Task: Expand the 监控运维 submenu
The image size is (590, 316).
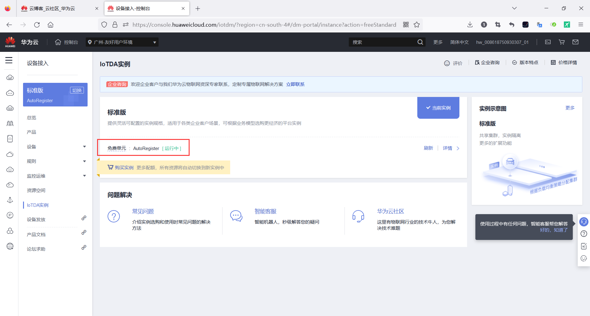Action: [85, 176]
